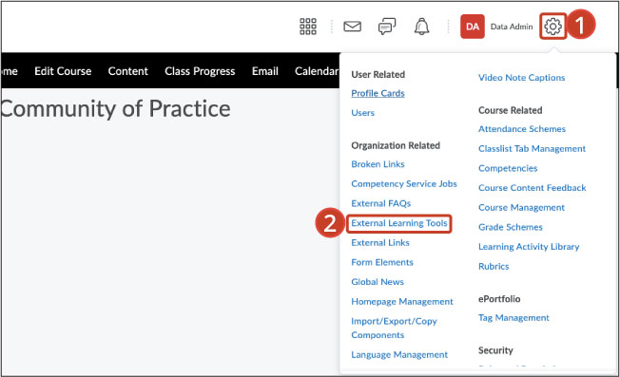Screen dimensions: 620x377
Task: Open the subscription alerts chat bubbles icon
Action: click(x=387, y=27)
